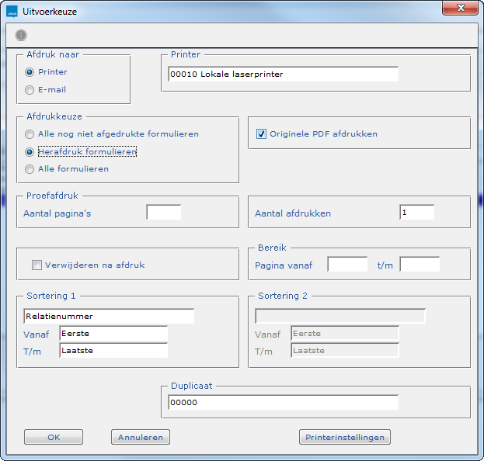Screen dimensions: 484x461
Task: Click the gray info icon in toolbar
Action: pyautogui.click(x=21, y=35)
